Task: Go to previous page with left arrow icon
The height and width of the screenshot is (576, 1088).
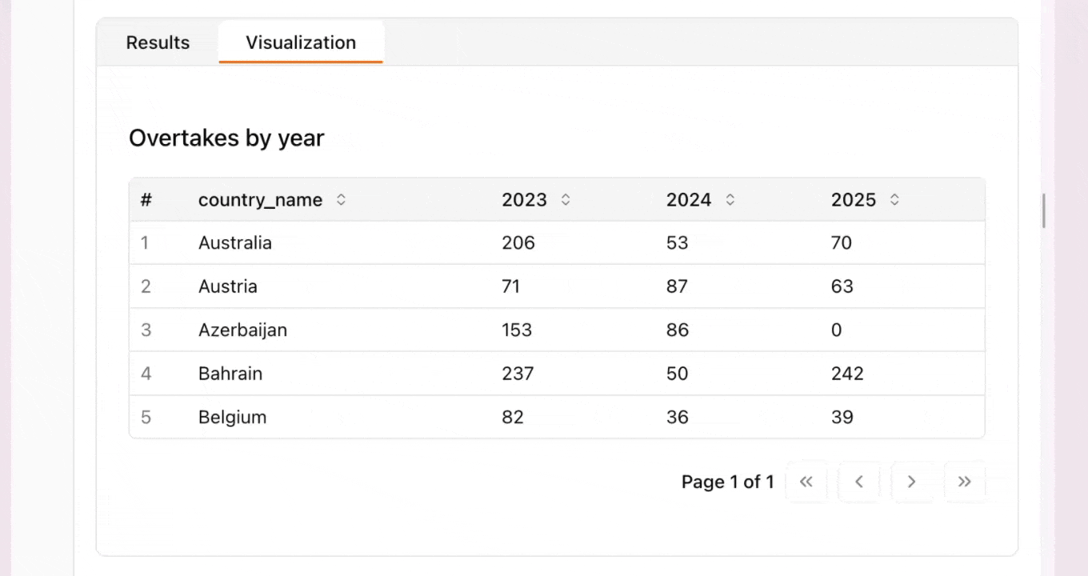Action: 859,481
